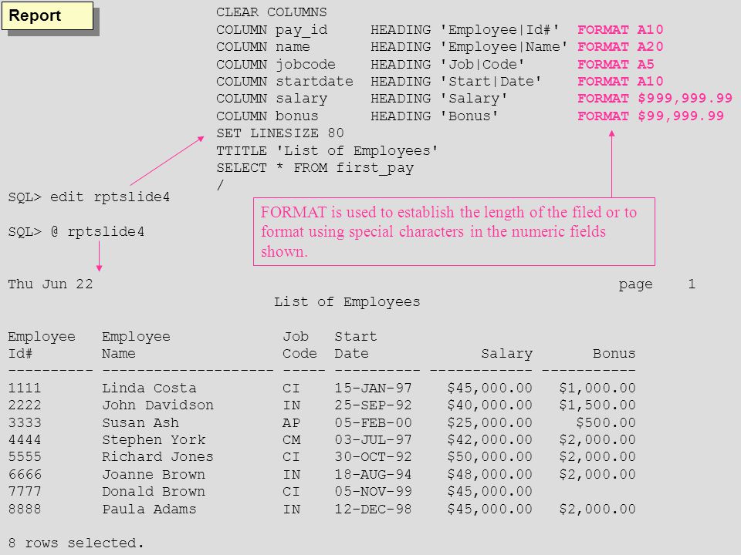Select the CLEAR COLUMNS line

pos(271,12)
